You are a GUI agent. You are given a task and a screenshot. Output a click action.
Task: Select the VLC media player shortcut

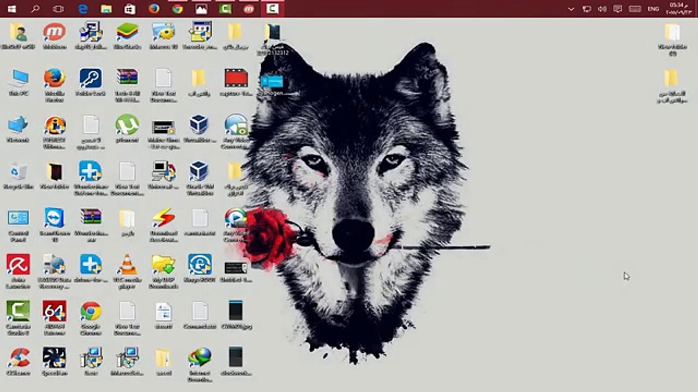click(x=127, y=271)
